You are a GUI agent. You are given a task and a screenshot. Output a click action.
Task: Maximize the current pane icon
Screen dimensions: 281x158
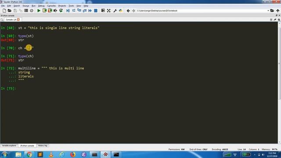(x=103, y=11)
